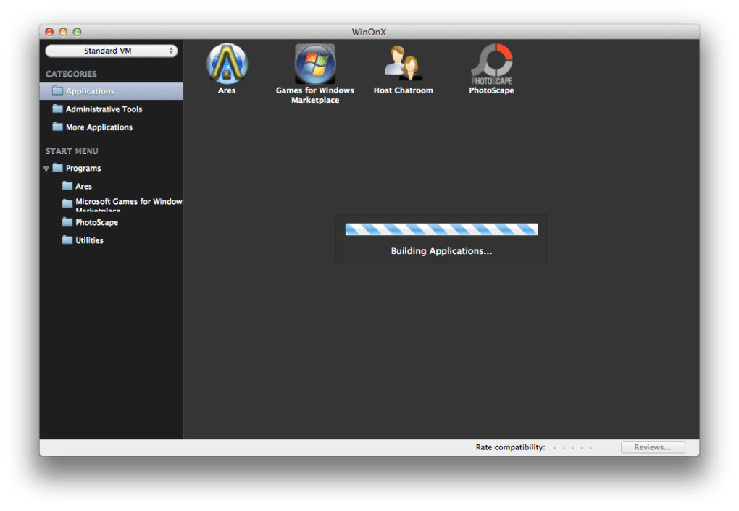Click the CATEGORIES section header
The height and width of the screenshot is (511, 739).
[71, 74]
